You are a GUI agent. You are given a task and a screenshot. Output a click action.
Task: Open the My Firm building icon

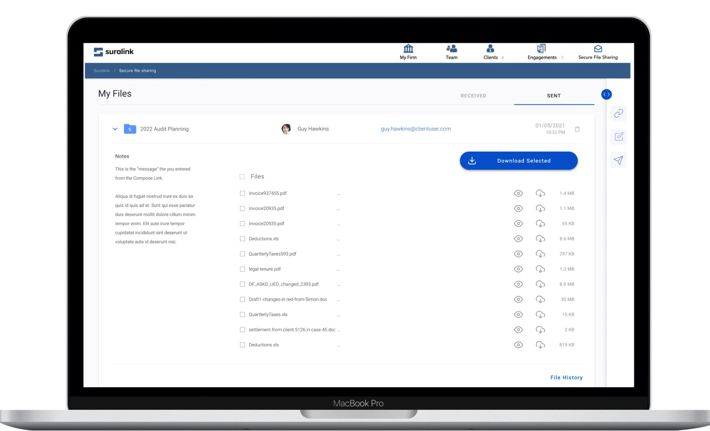[x=408, y=48]
